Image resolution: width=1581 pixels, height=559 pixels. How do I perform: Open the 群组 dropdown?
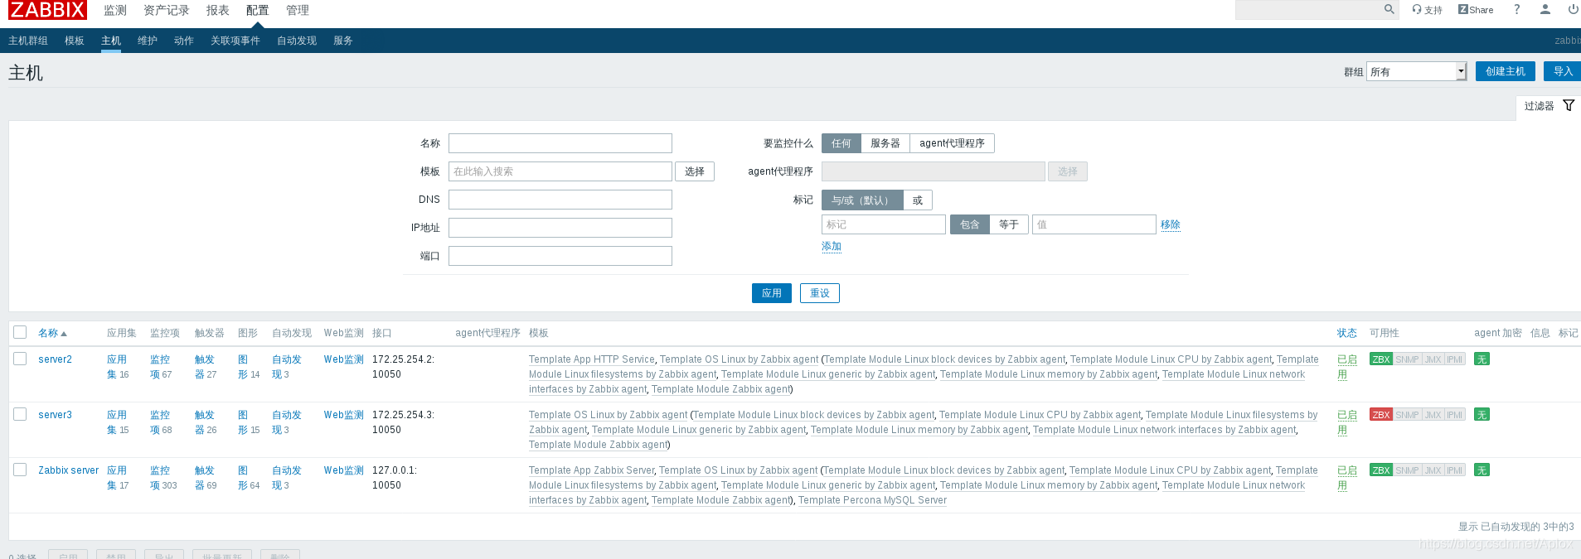(1417, 71)
